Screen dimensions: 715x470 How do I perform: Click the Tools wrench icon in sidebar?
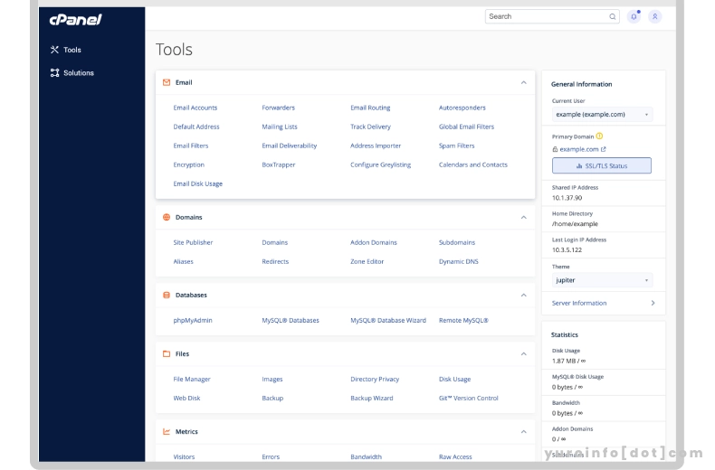[54, 50]
